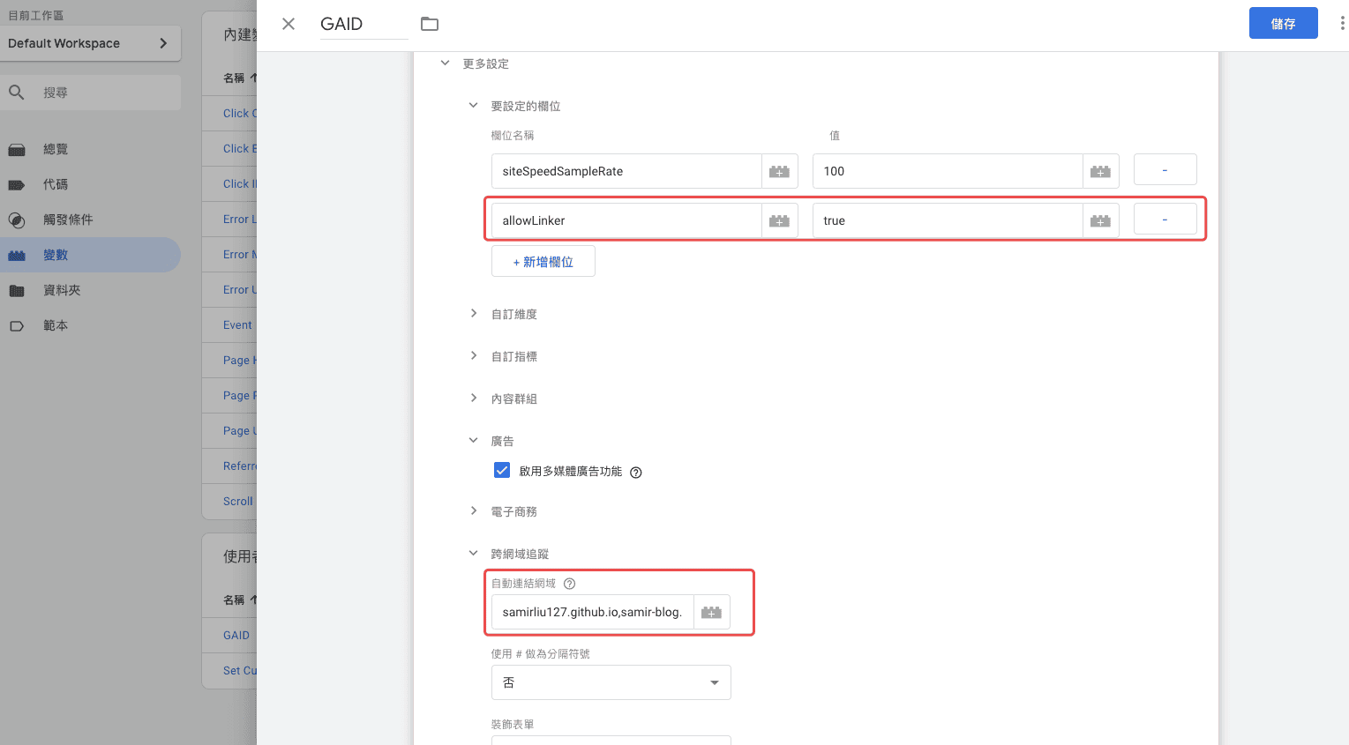Click the 自動連結網域 domain input field
Screen dimensions: 1349x745
592,612
